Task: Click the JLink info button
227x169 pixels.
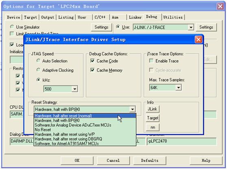Action: point(153,109)
